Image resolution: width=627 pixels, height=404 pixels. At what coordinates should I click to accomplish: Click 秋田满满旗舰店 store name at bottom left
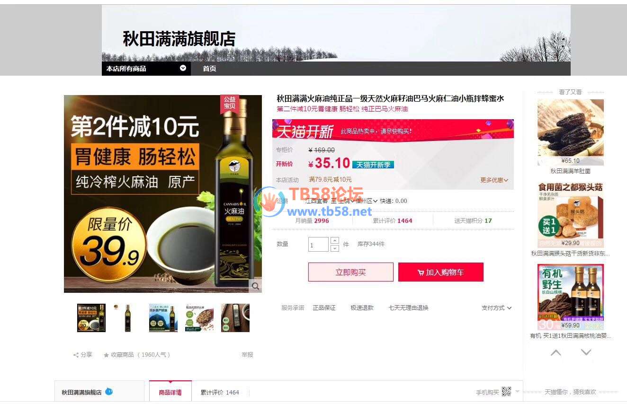(81, 392)
